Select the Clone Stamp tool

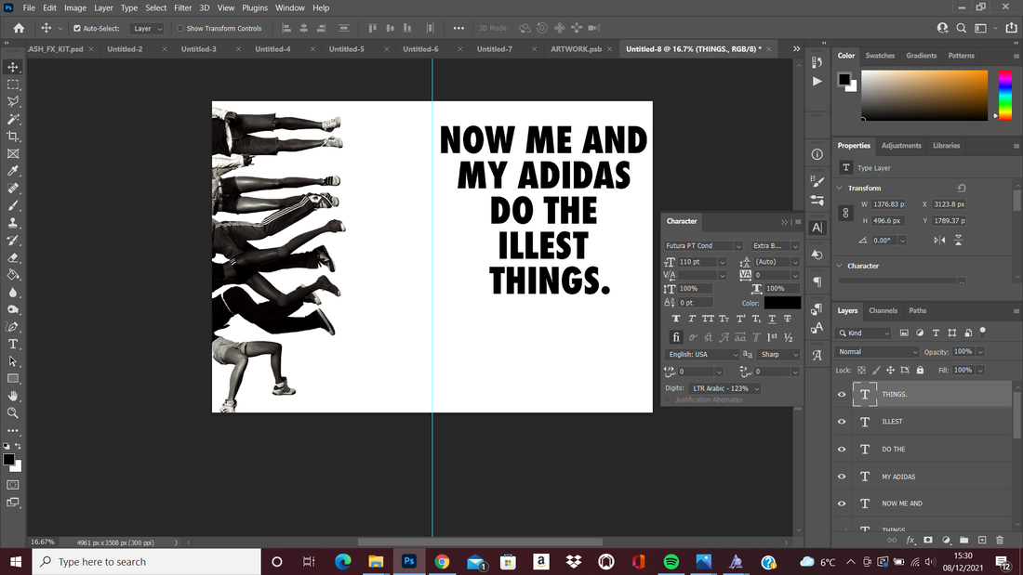click(13, 223)
